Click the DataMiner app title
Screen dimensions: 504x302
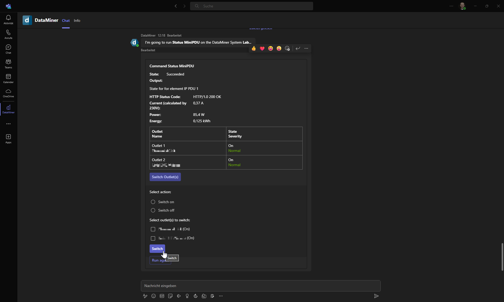pos(47,20)
